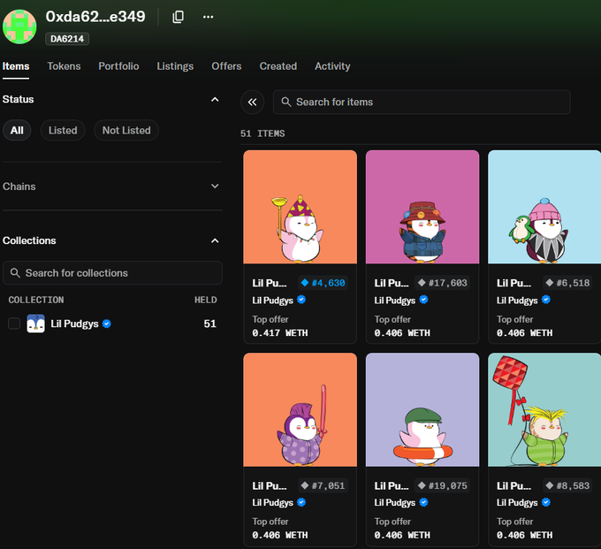The image size is (601, 549).
Task: Click the magnifier icon in Search for collections
Action: click(x=15, y=273)
